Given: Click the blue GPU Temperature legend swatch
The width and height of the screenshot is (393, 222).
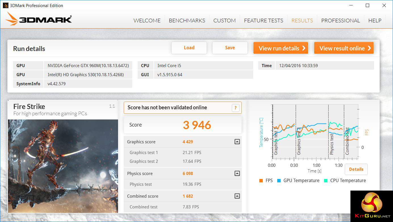Looking at the screenshot, I should 279,181.
